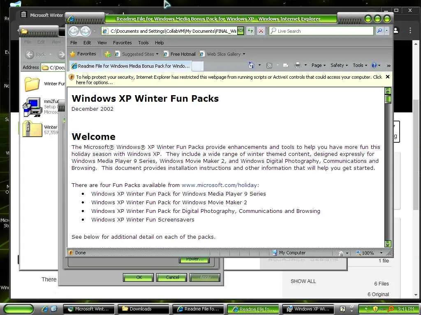Launch Internet Explorer from Quick Launch
The height and width of the screenshot is (315, 421).
click(45, 309)
